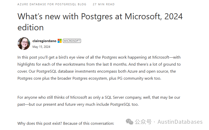Viewport: 209px width, 130px height.
Task: Open the author's profile photo
Action: tap(24, 44)
